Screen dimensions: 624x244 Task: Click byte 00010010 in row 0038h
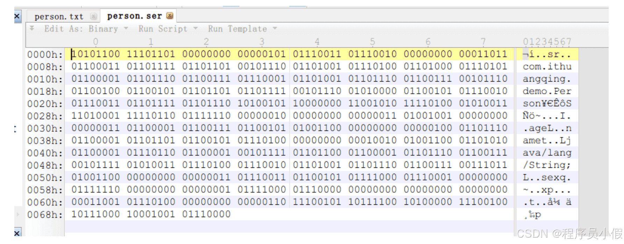372,140
